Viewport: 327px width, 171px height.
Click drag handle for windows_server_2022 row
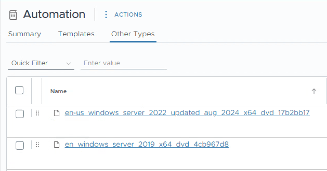point(37,113)
